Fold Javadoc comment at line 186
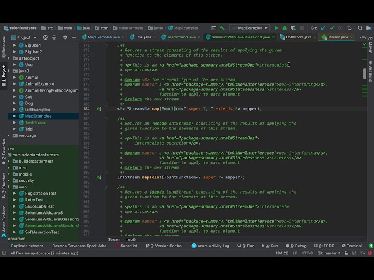This screenshot has width=374, height=280. (x=106, y=118)
